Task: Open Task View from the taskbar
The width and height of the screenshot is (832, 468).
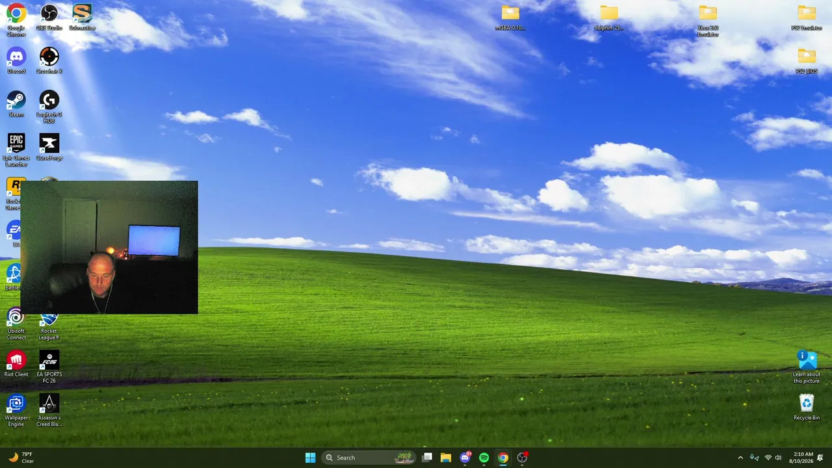Action: 427,458
